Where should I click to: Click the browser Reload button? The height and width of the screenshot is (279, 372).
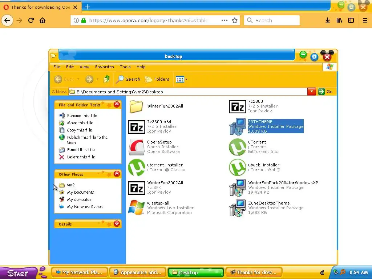[x=31, y=20]
